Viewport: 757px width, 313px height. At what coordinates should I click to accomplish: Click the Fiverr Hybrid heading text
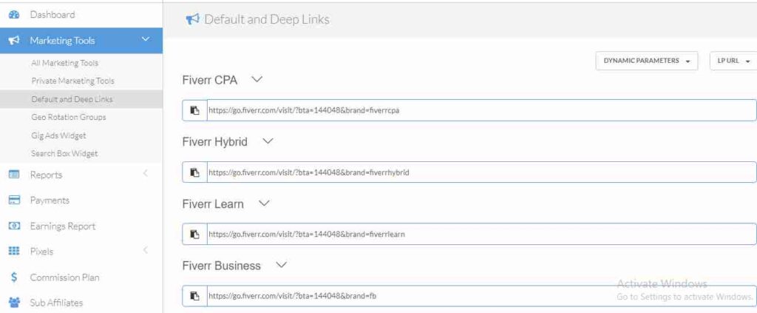[215, 142]
